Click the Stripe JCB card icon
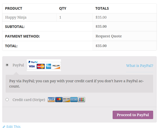Screen dimensions: 161x128 tap(81, 99)
